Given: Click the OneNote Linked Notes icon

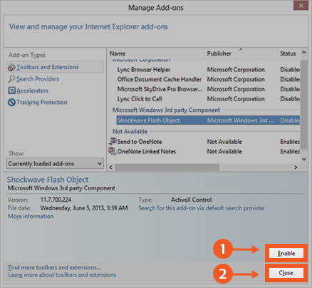Looking at the screenshot, I should click(113, 151).
